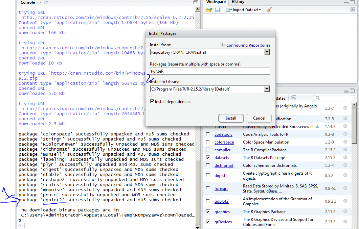
Task: Click the Console command prompt line
Action: (x=106, y=225)
